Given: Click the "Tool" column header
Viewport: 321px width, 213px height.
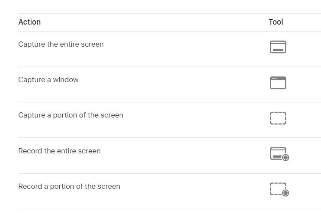Looking at the screenshot, I should click(x=276, y=22).
